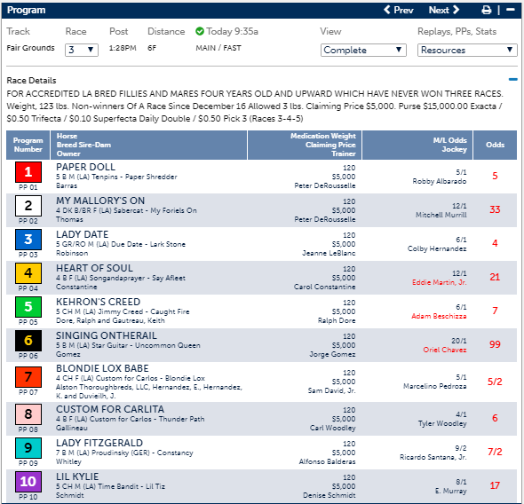The width and height of the screenshot is (524, 504).
Task: Collapse the Program panel with minus icon
Action: click(x=511, y=10)
